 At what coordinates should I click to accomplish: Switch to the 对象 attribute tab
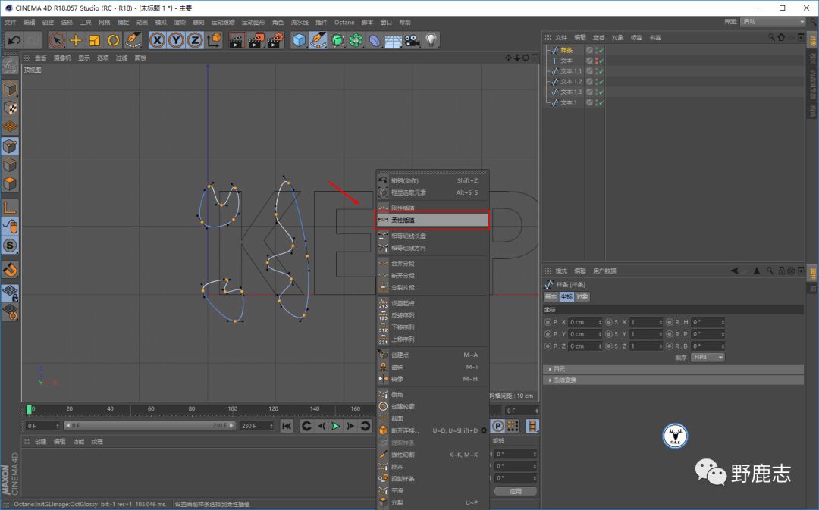[582, 296]
